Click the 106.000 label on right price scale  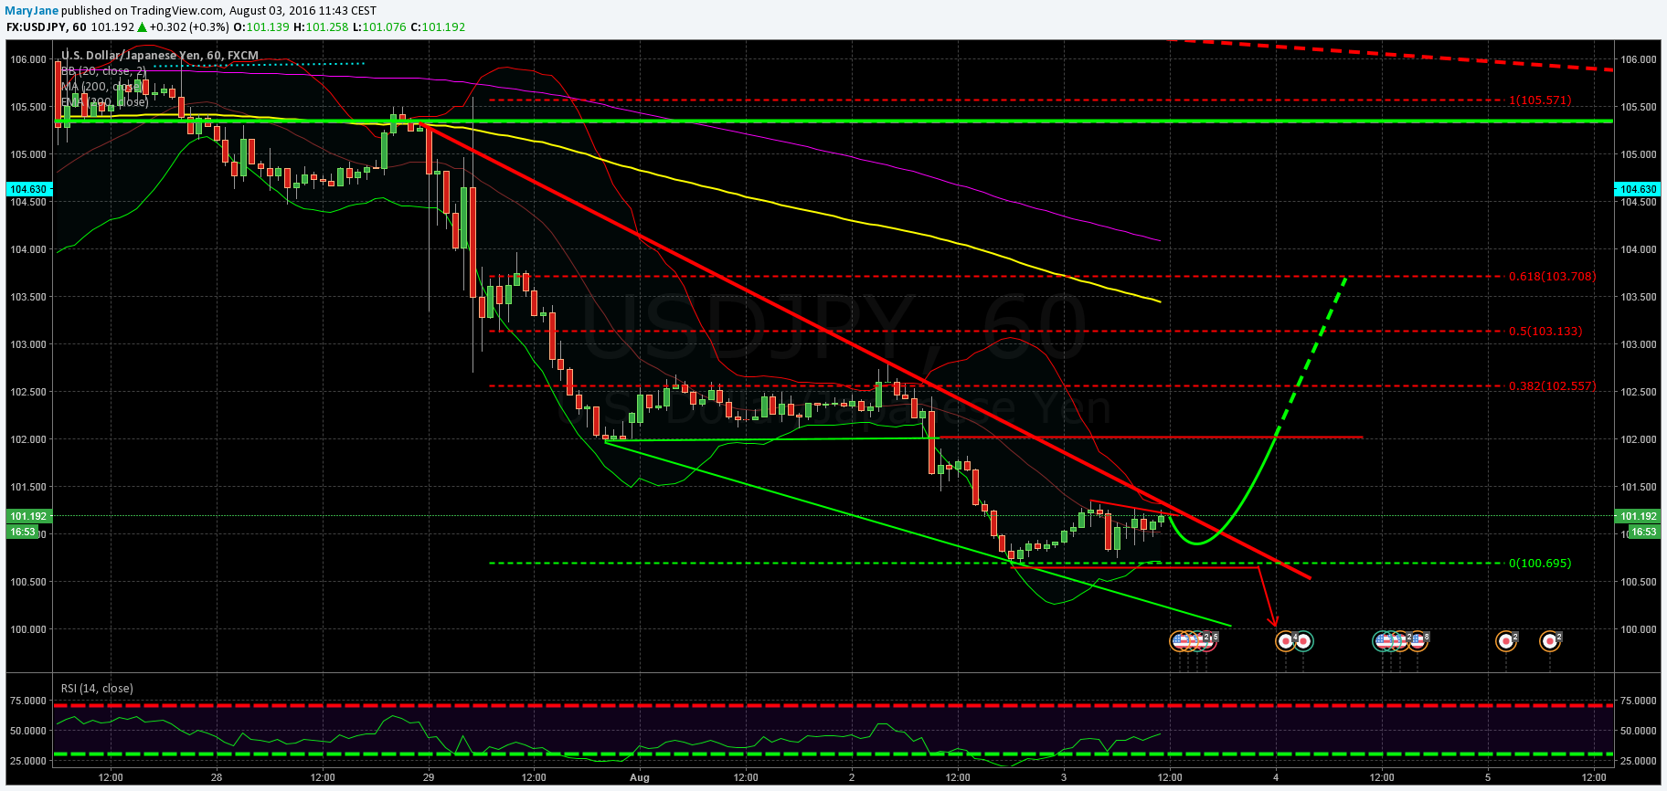[x=1638, y=59]
